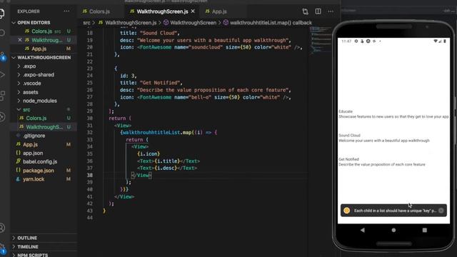Click WalkthroughScreen.js breadcrumb segment
The width and height of the screenshot is (457, 257).
130,22
